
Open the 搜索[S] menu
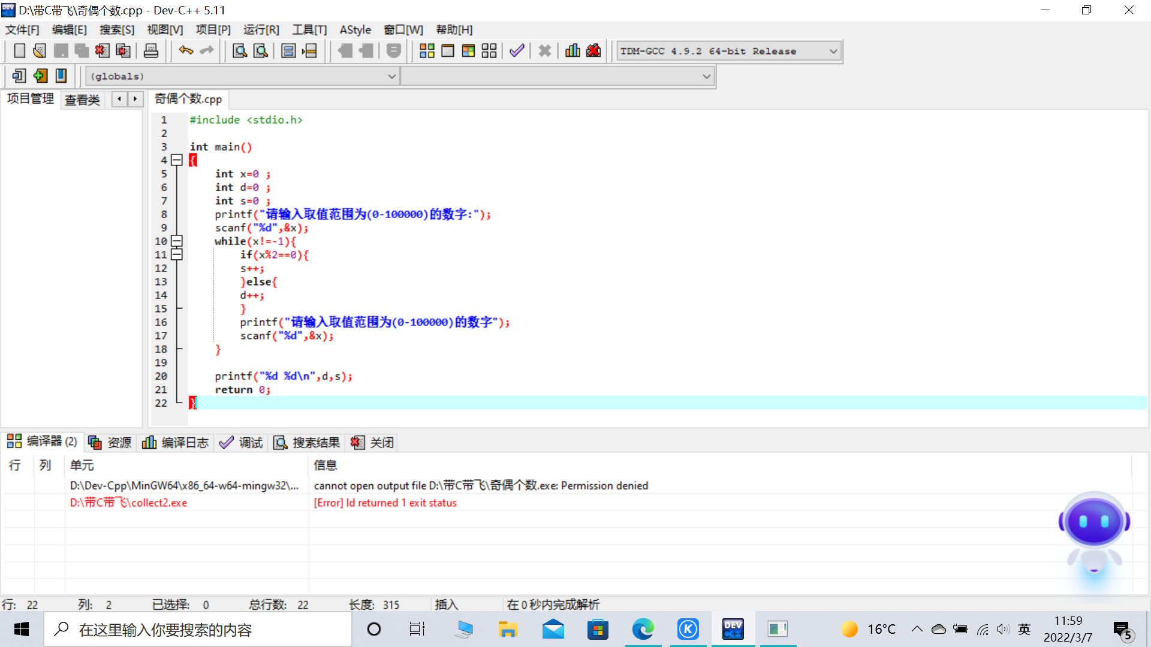point(117,30)
